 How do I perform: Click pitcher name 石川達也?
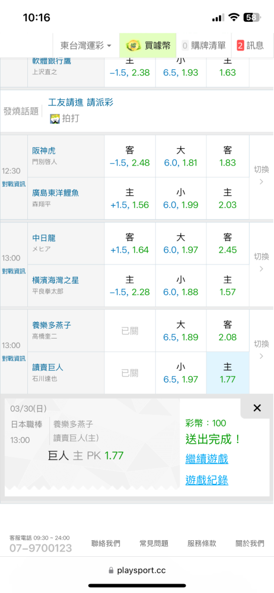pyautogui.click(x=44, y=378)
